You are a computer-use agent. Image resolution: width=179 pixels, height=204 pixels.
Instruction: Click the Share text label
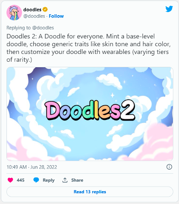[77, 180]
